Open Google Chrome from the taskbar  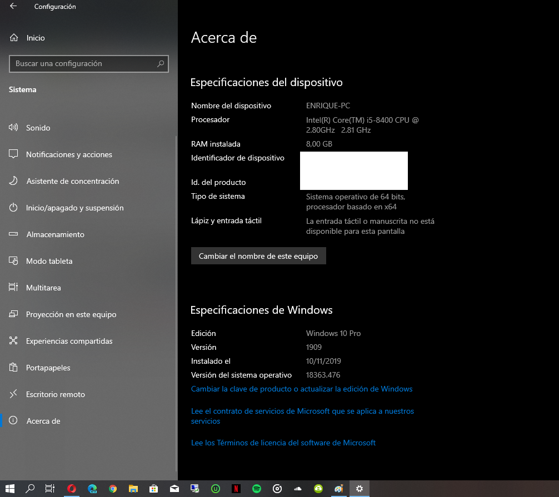113,489
